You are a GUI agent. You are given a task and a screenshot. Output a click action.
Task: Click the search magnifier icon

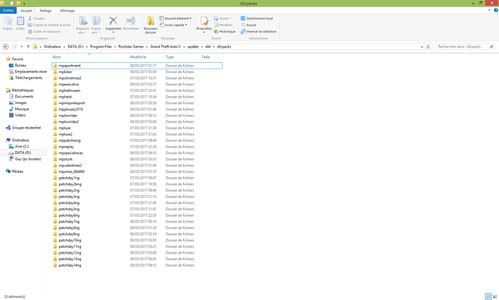[491, 47]
